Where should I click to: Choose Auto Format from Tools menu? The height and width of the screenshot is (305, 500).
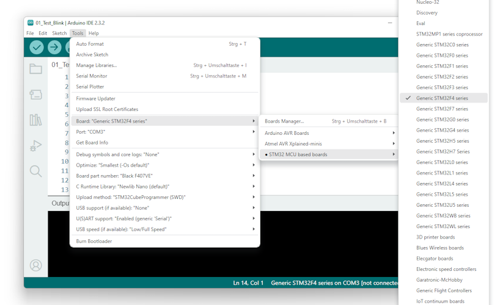click(165, 44)
